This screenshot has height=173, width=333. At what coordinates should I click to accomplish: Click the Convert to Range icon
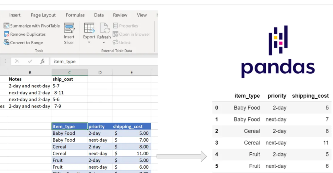6,42
